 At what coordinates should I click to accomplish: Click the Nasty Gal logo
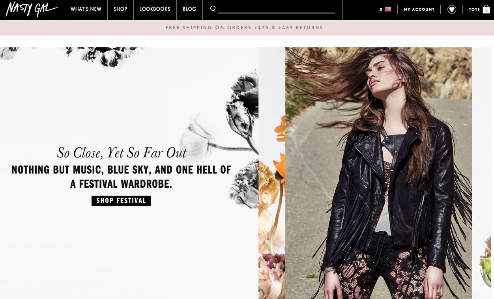[x=32, y=9]
